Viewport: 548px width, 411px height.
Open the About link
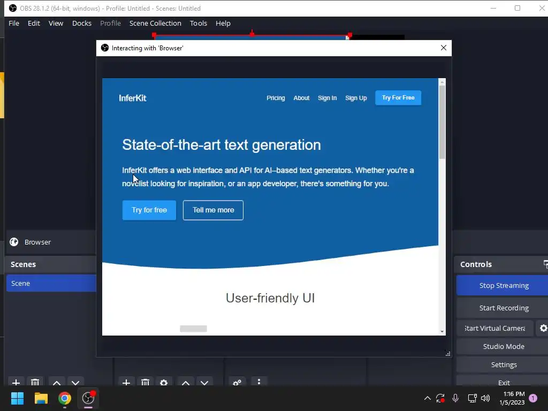click(x=301, y=98)
